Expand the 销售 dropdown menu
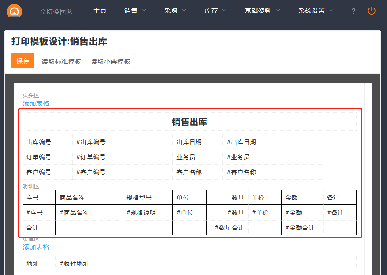The image size is (387, 275). click(x=135, y=11)
